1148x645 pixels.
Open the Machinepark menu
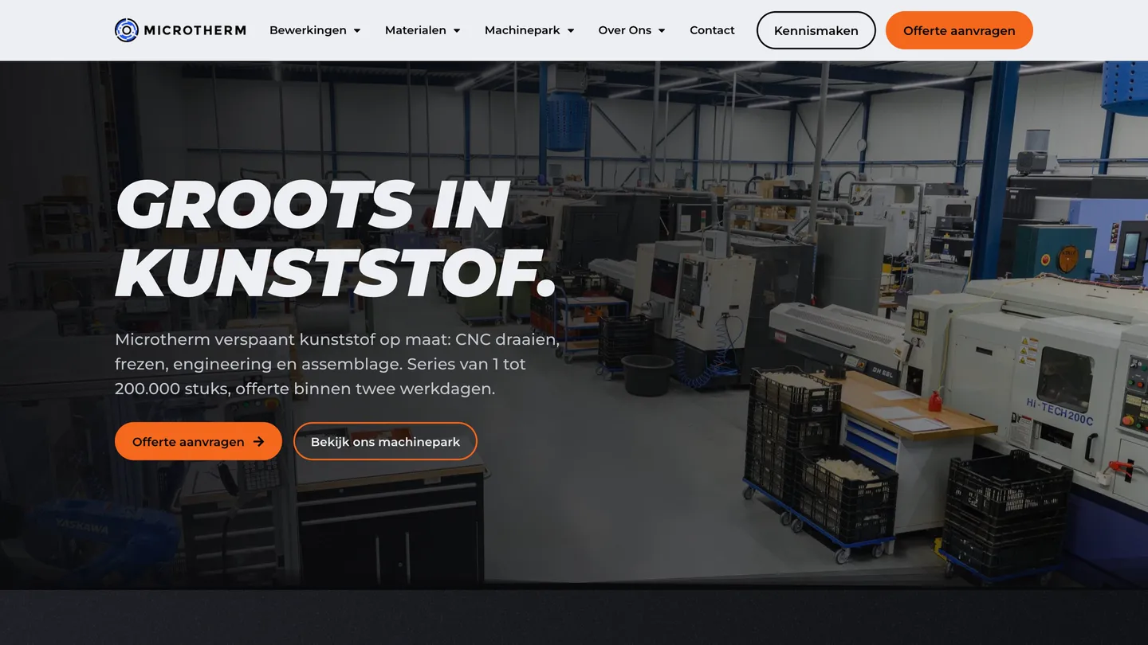pos(522,30)
